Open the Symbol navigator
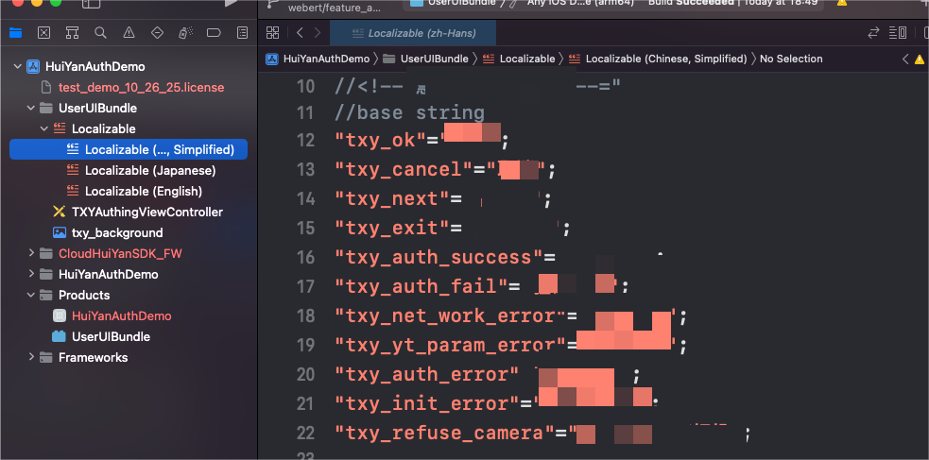This screenshot has height=460, width=929. pyautogui.click(x=72, y=33)
